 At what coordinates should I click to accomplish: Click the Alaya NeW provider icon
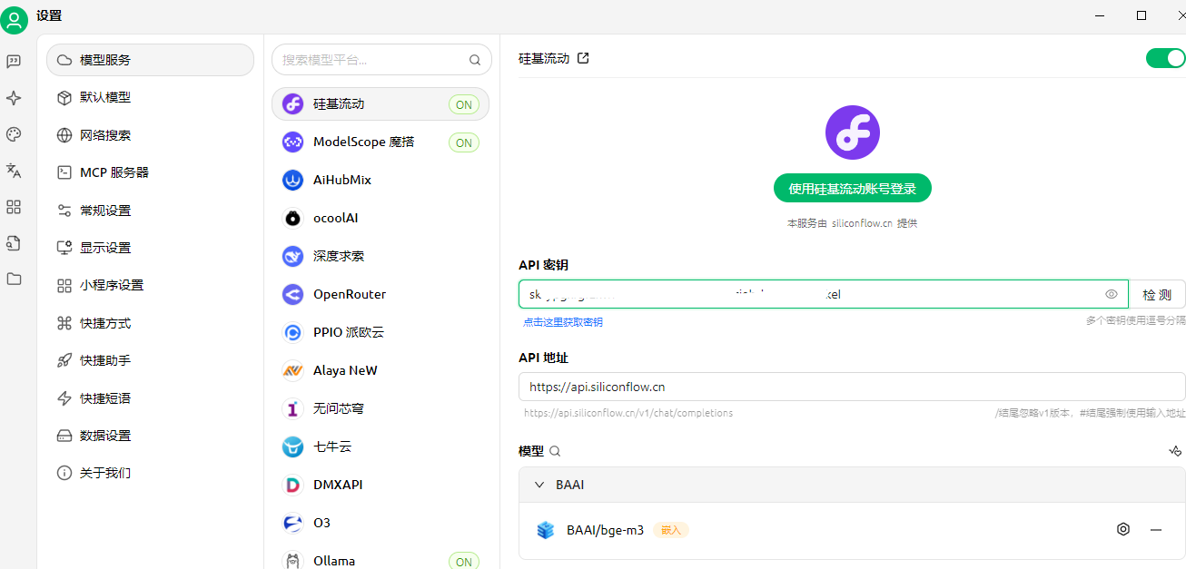(x=292, y=370)
